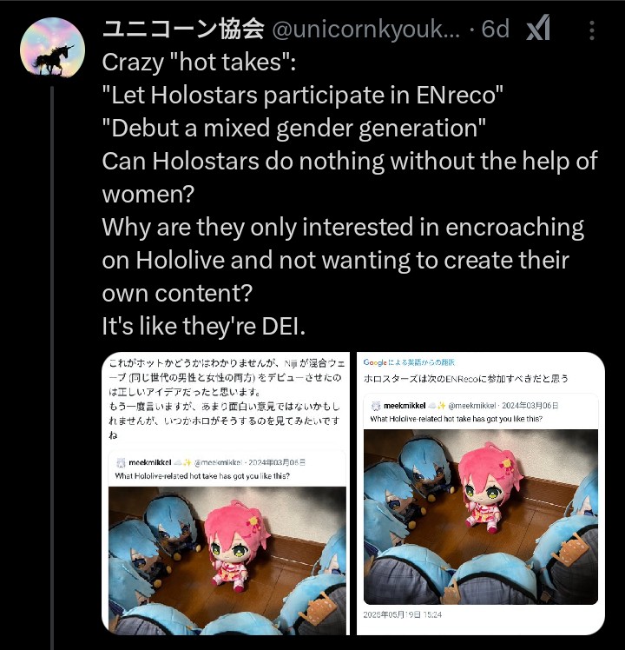Click the pink plush in the left image

(x=235, y=545)
